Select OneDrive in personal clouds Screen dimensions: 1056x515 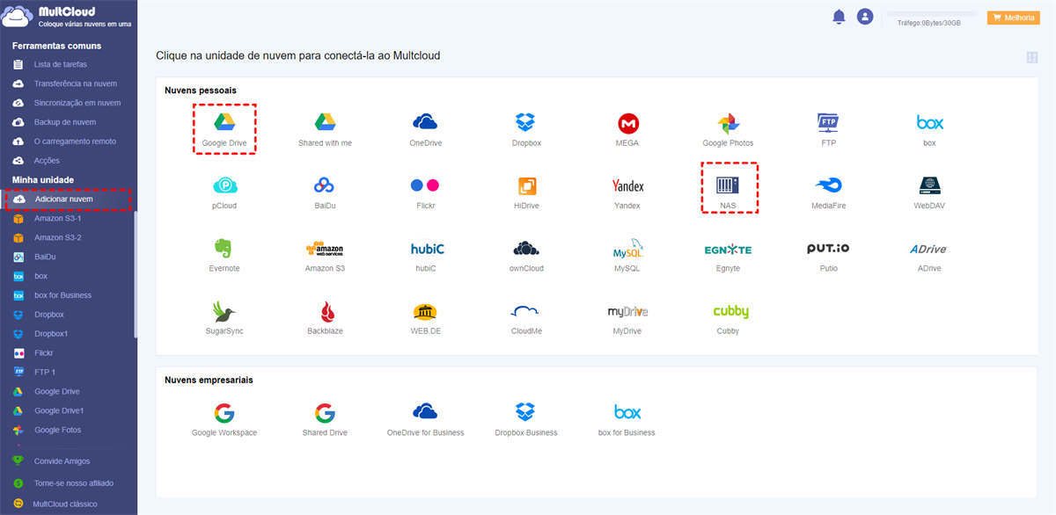tap(425, 121)
